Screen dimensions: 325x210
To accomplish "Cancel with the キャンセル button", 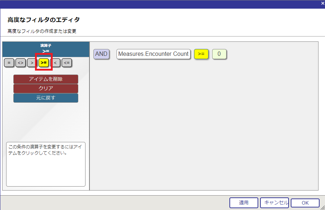I will 274,203.
